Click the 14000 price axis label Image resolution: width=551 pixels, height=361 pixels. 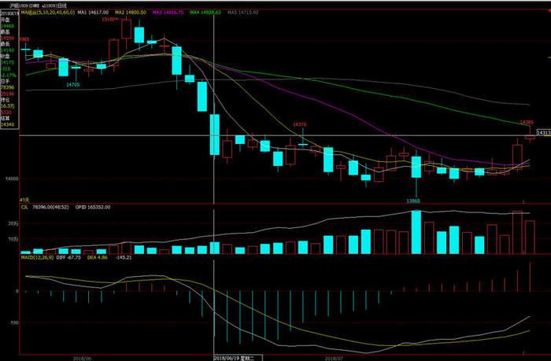click(x=12, y=179)
